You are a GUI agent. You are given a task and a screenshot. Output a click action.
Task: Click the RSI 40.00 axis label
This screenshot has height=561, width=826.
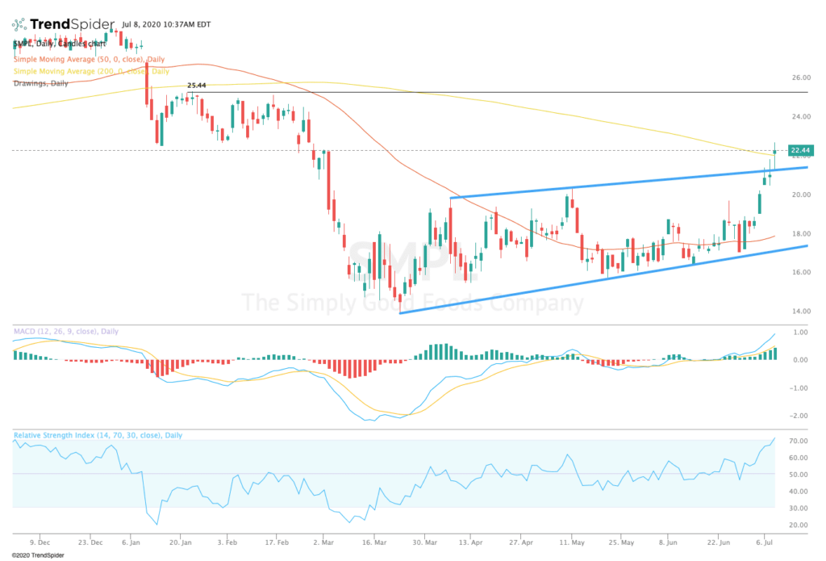click(x=799, y=492)
